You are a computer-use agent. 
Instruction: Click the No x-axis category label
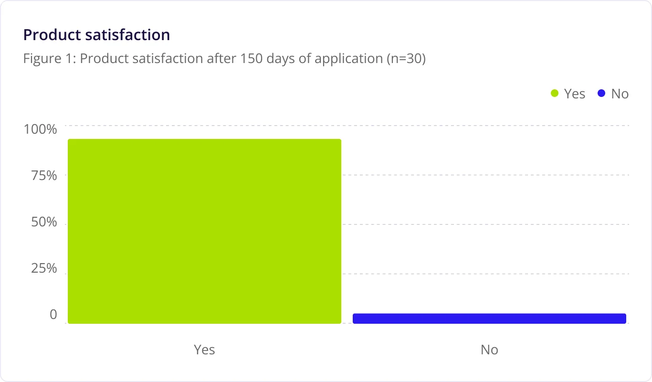coord(489,350)
